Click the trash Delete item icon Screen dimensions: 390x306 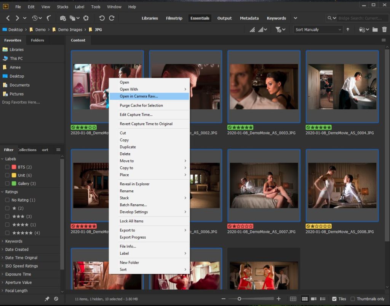coord(384,29)
